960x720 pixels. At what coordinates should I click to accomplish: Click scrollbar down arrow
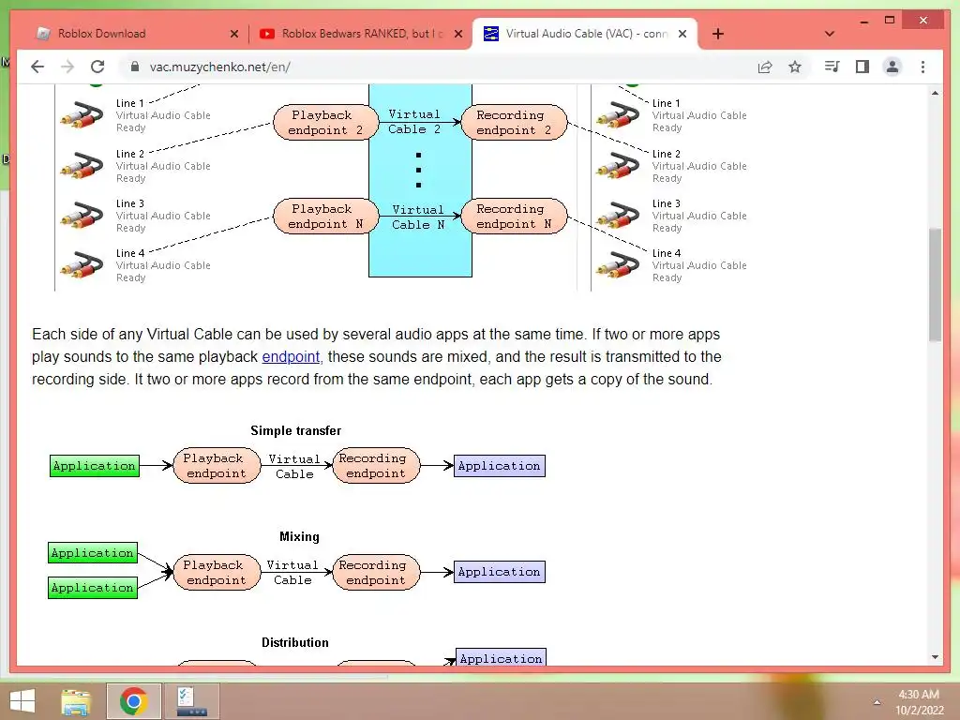(935, 657)
